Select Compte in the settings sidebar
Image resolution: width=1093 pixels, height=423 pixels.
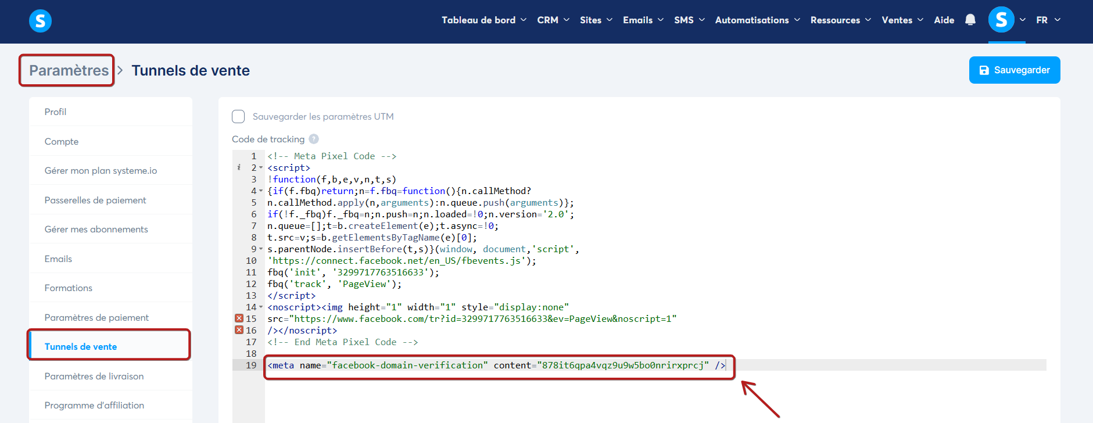pyautogui.click(x=110, y=141)
